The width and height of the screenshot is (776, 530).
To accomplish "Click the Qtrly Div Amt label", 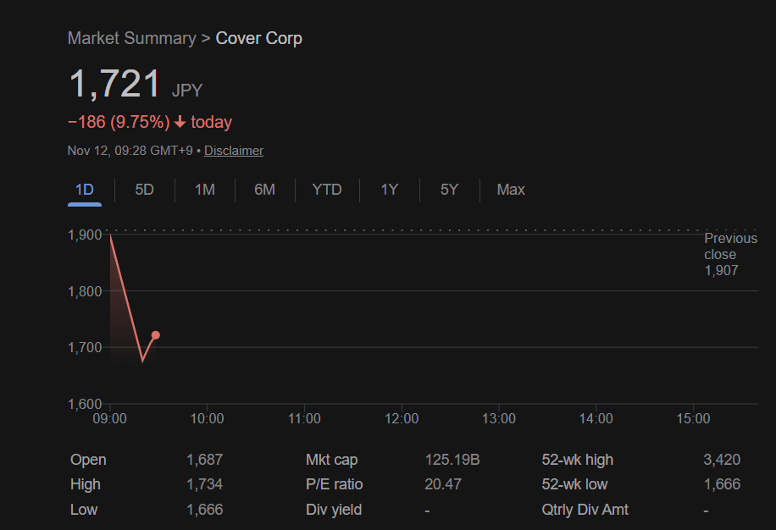I will coord(585,510).
